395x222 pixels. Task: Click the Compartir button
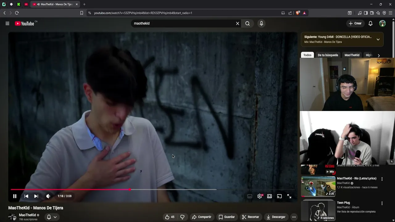click(x=202, y=217)
